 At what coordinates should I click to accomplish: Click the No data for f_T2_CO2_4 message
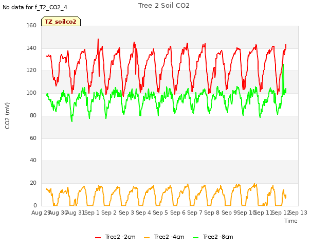coord(35,7)
